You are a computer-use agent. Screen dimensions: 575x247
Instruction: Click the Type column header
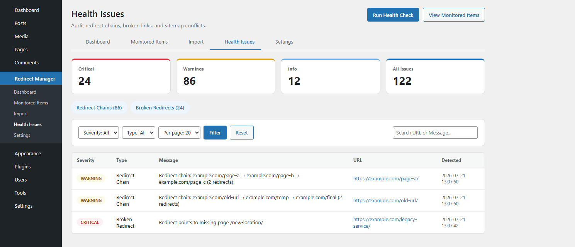pyautogui.click(x=122, y=160)
